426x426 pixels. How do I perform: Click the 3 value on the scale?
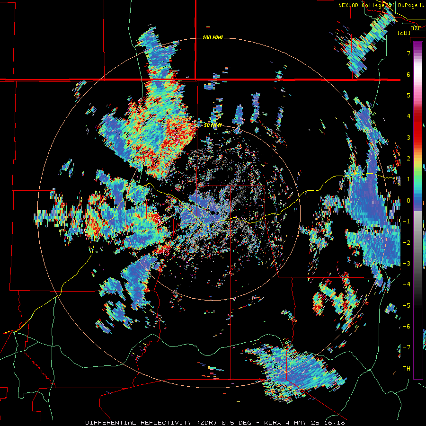coord(408,137)
